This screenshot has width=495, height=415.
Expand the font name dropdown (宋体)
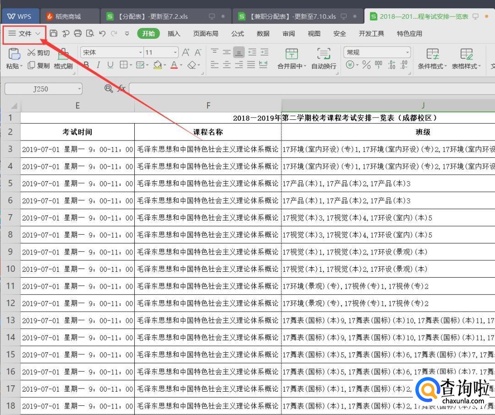(x=141, y=53)
